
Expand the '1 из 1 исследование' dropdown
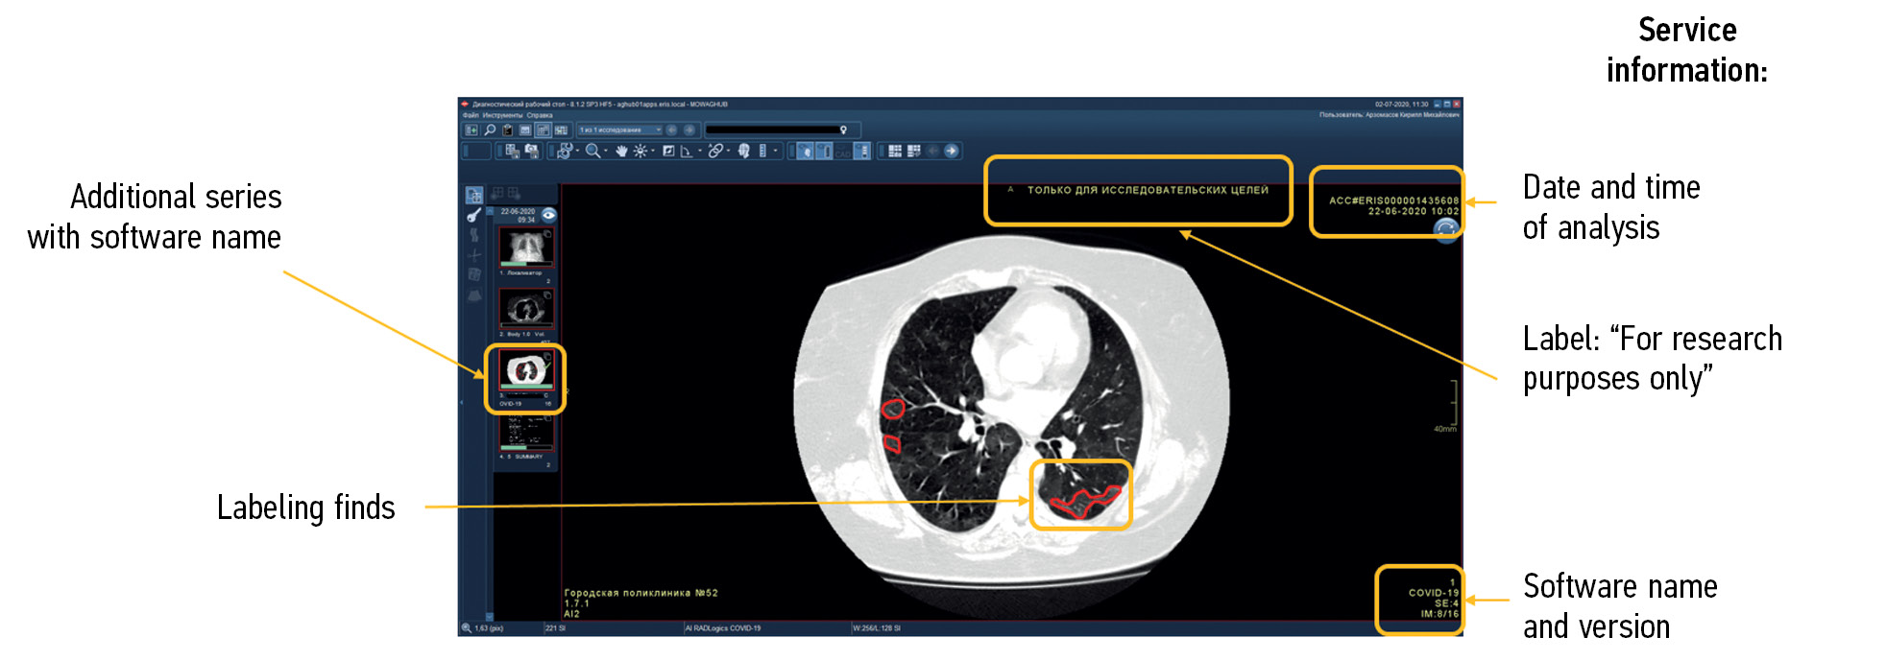tap(659, 130)
